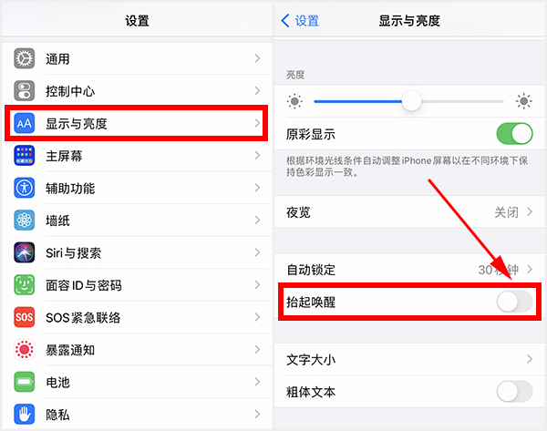Open the 暴露通知 settings entry
Screen dimensions: 547x431
pos(137,350)
